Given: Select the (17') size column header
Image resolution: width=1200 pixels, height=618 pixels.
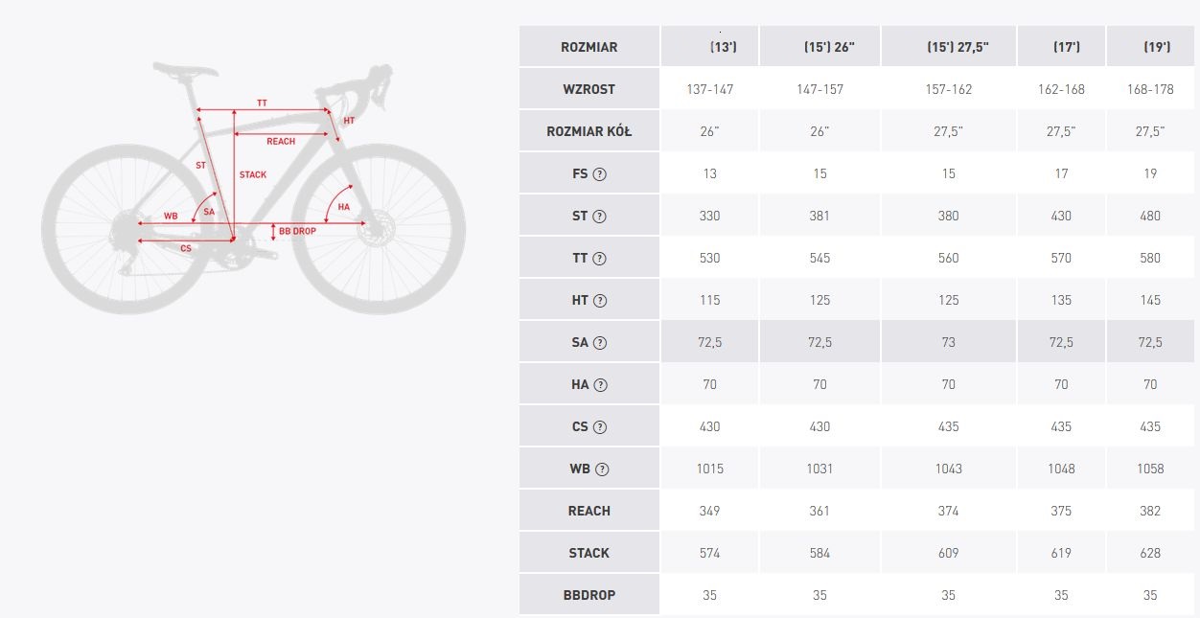Looking at the screenshot, I should (1061, 47).
